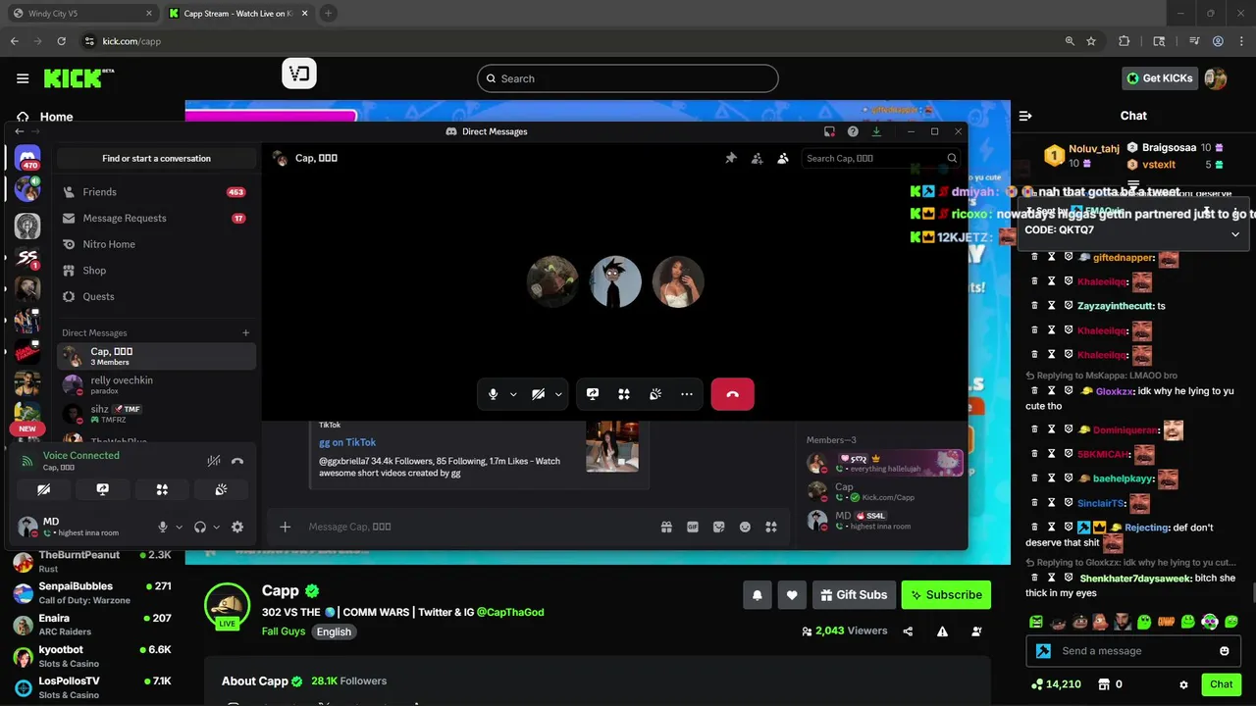Toggle Kick channel notification bell
1256x706 pixels.
758,595
